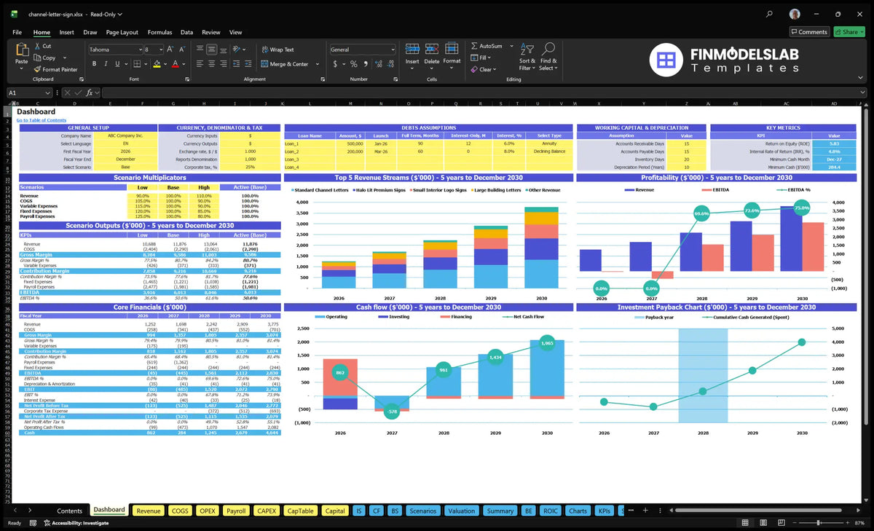Screen dimensions: 874x531
Task: Click the Insert Function fx icon
Action: (x=89, y=93)
